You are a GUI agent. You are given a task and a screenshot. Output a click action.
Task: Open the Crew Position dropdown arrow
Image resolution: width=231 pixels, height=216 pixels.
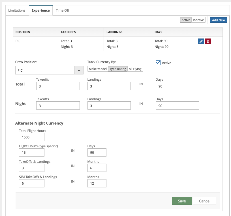[79, 70]
